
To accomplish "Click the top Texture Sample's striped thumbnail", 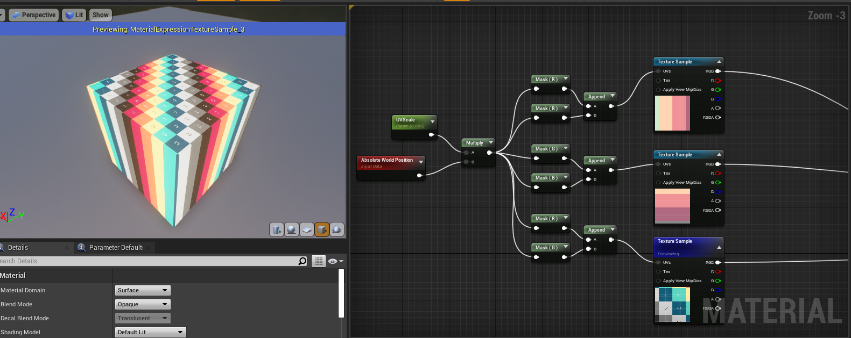I will click(672, 113).
